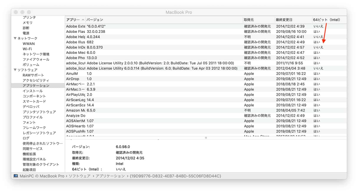Select RAWサポート under ソフトウェア

click(x=33, y=75)
